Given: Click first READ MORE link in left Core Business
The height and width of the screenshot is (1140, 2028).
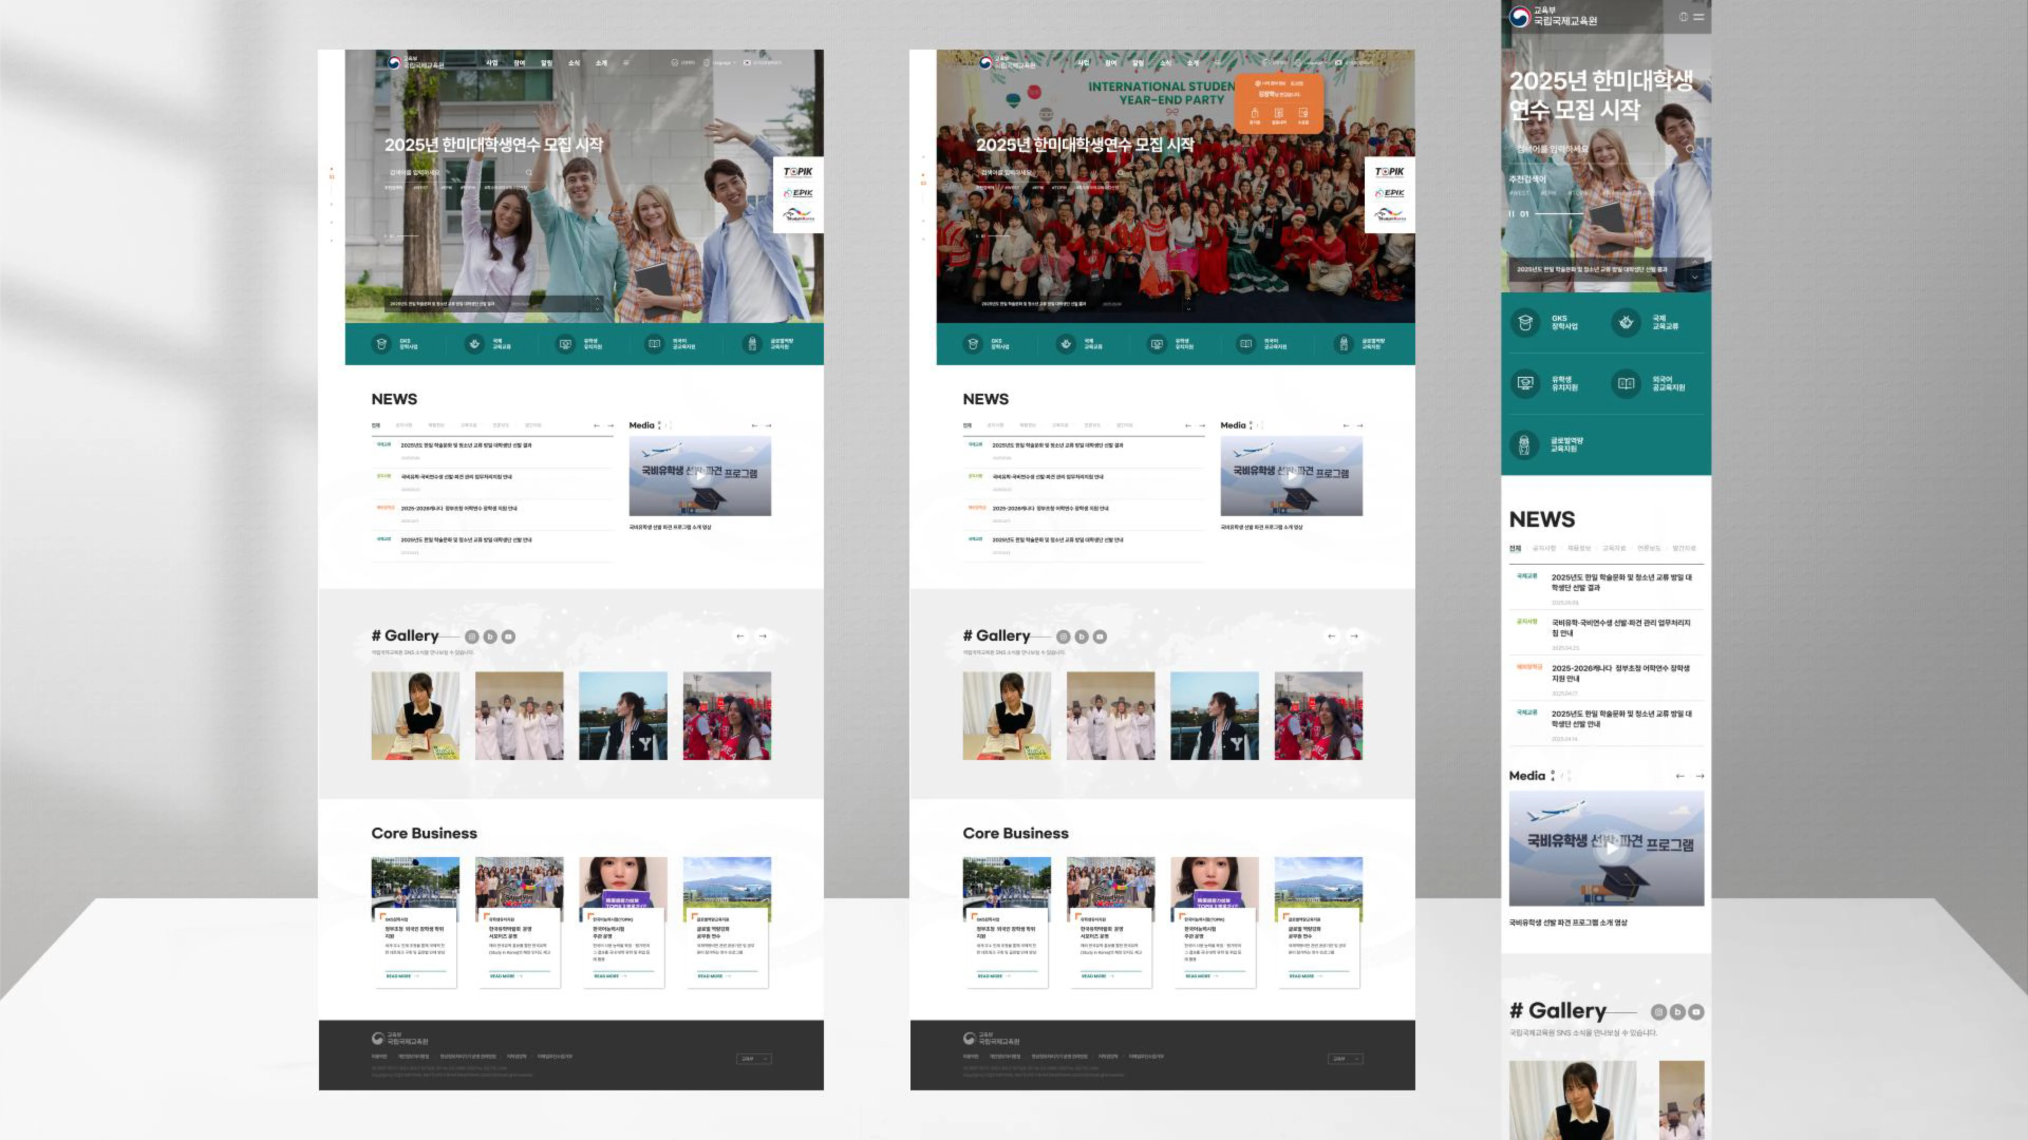Looking at the screenshot, I should pyautogui.click(x=402, y=975).
